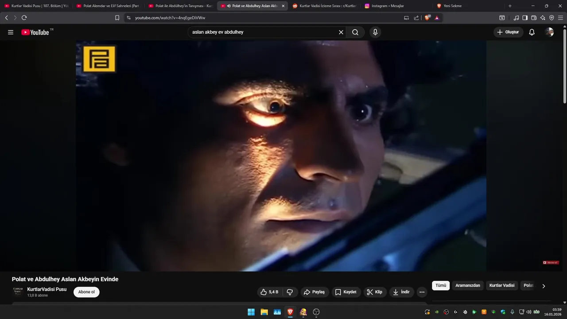Viewport: 567px width, 319px height.
Task: Switch to Instagram Mesajlar tab
Action: [x=396, y=6]
